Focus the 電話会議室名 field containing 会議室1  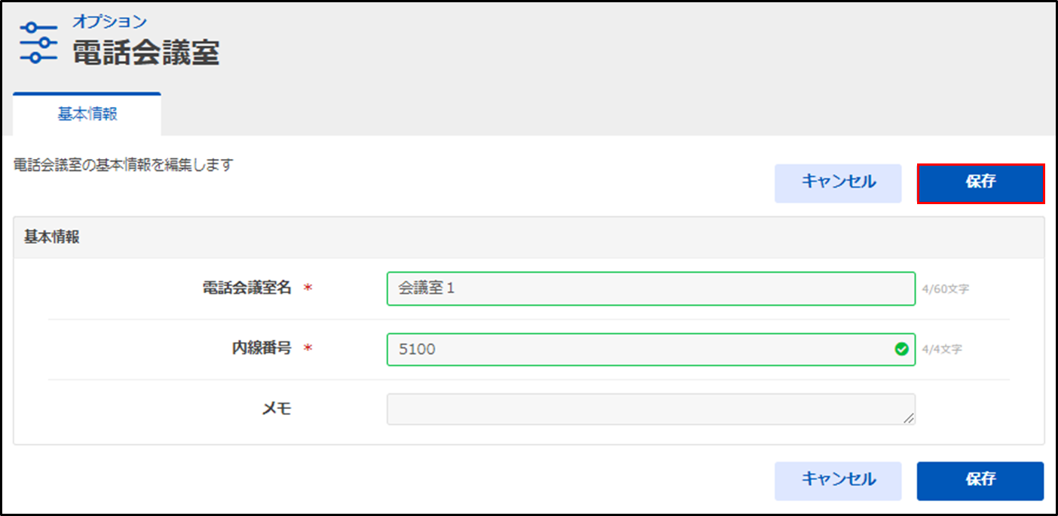coord(650,289)
